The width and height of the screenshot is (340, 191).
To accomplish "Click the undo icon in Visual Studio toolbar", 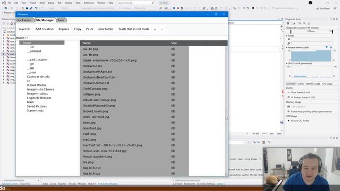I will click(x=36, y=8).
